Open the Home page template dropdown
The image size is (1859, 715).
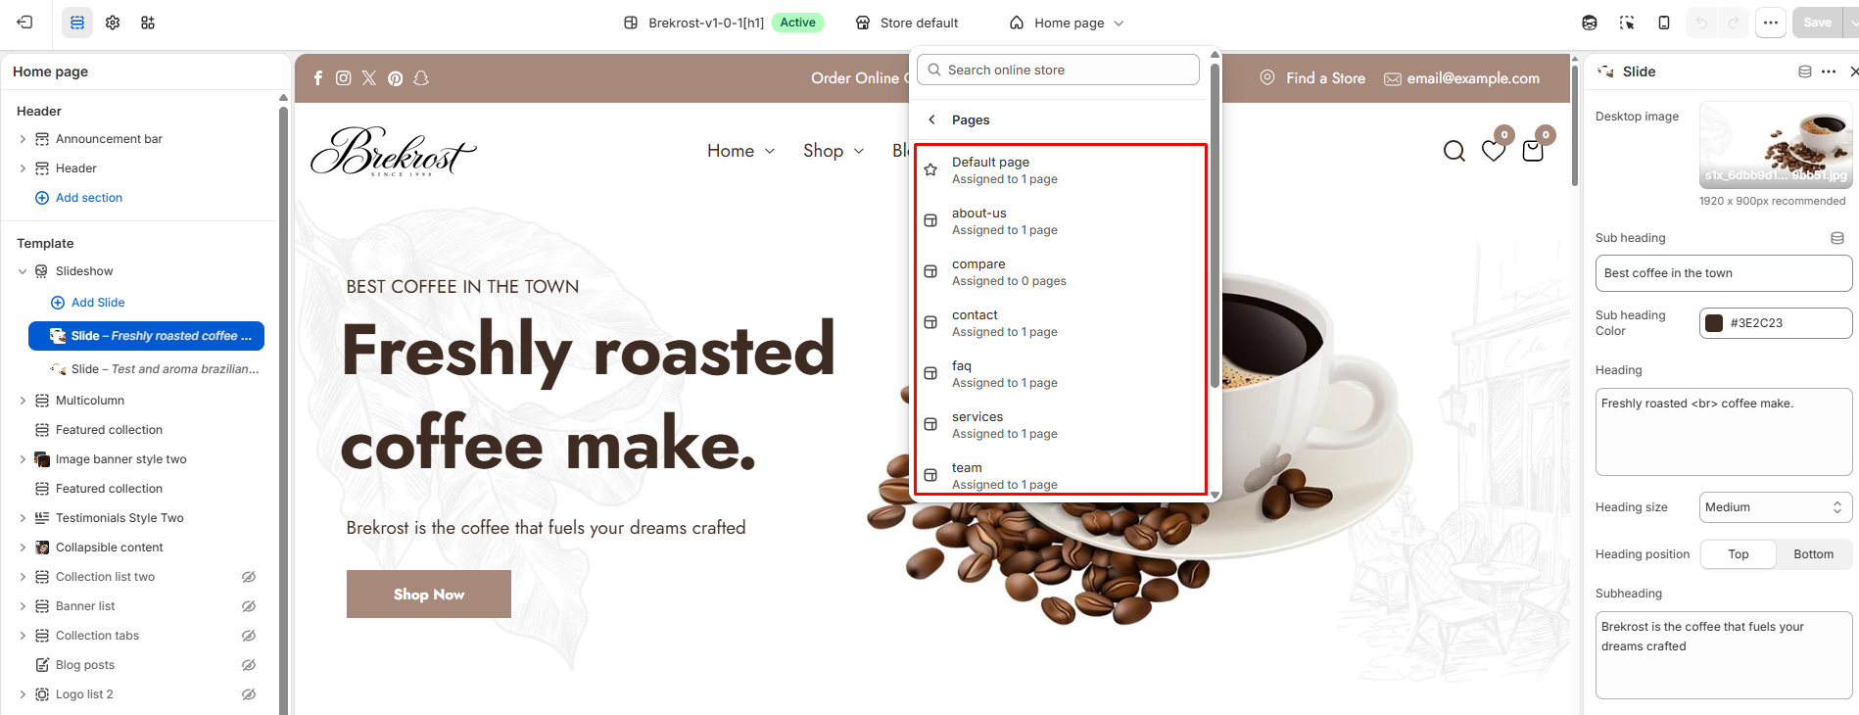click(1067, 23)
